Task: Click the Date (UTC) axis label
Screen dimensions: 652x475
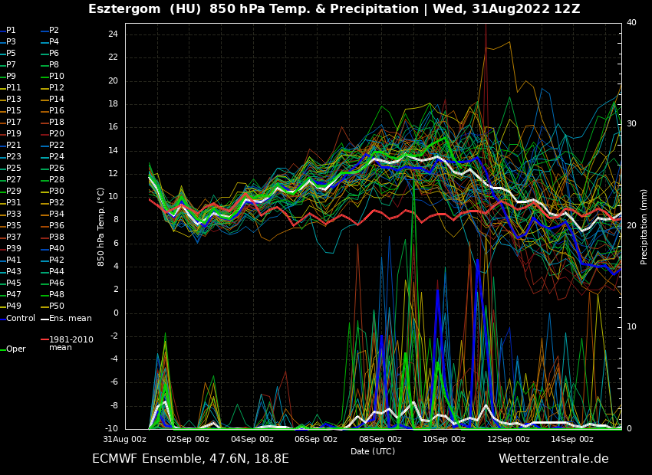Action: [373, 451]
